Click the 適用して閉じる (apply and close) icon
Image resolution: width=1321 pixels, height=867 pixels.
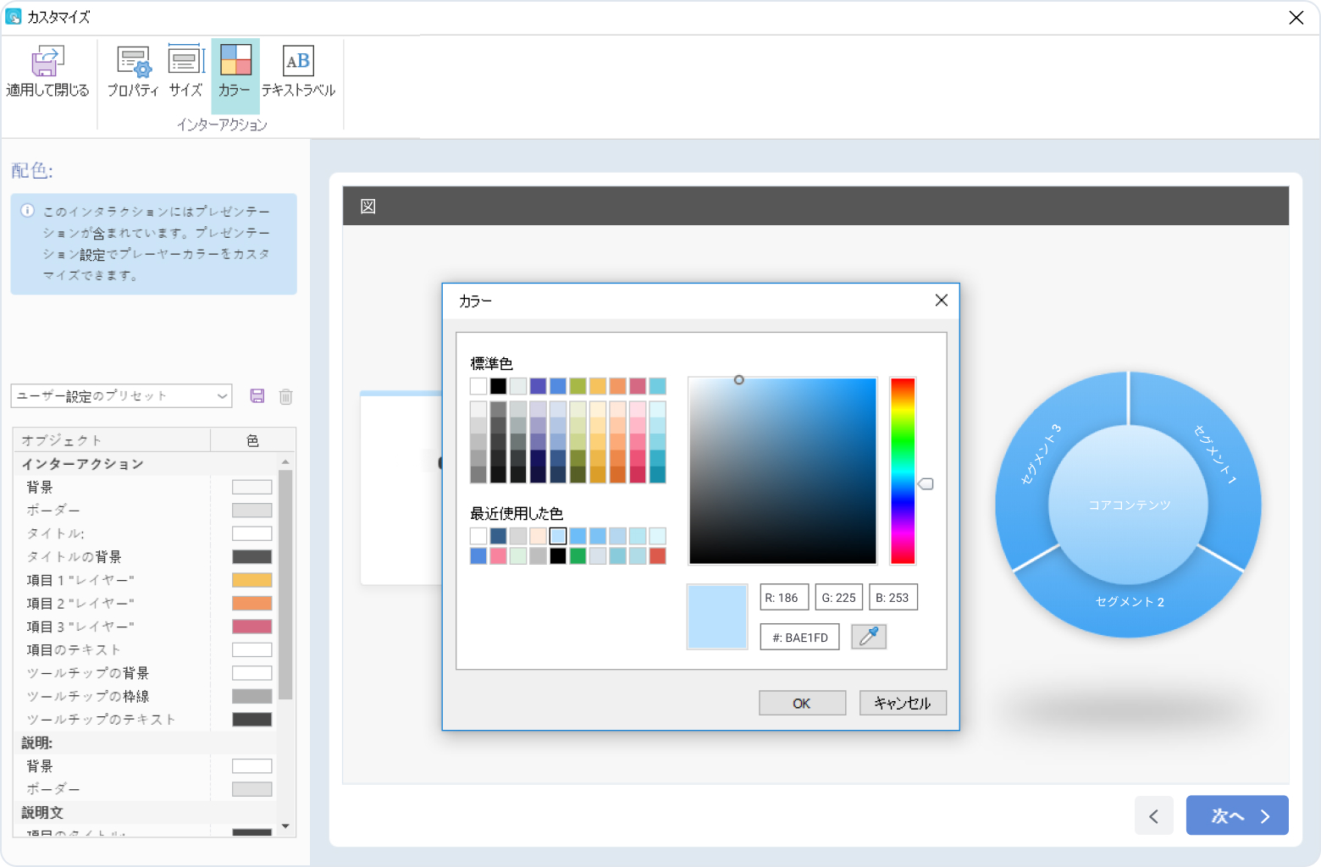click(x=47, y=62)
